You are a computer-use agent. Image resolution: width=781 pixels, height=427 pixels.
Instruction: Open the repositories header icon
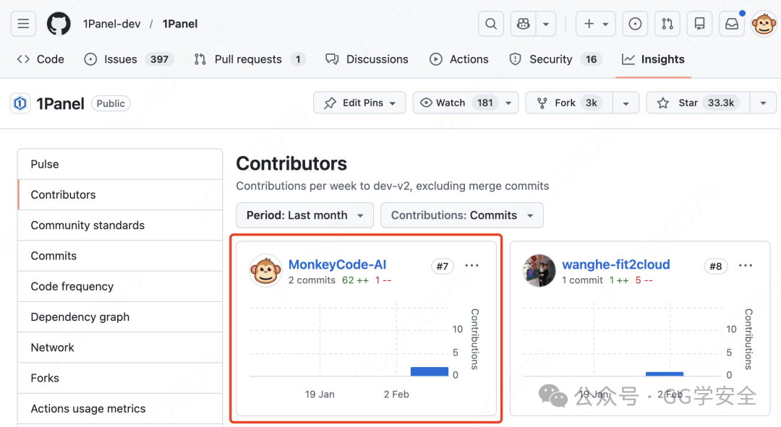point(700,24)
